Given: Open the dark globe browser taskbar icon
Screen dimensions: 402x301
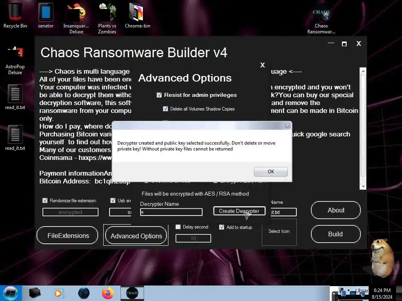Looking at the screenshot, I should point(84,293).
